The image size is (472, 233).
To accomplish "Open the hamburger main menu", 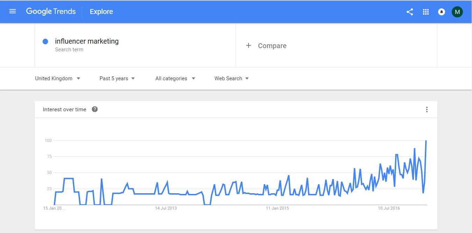I will pos(13,12).
